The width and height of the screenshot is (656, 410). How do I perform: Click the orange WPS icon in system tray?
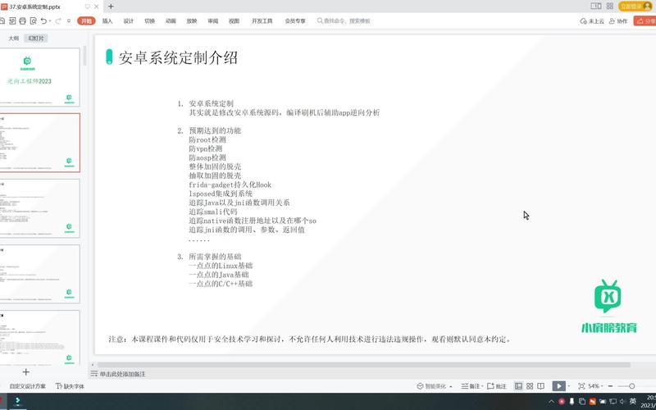click(592, 402)
